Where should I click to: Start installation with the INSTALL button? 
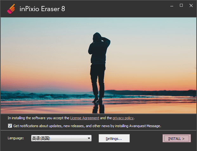point(176,138)
